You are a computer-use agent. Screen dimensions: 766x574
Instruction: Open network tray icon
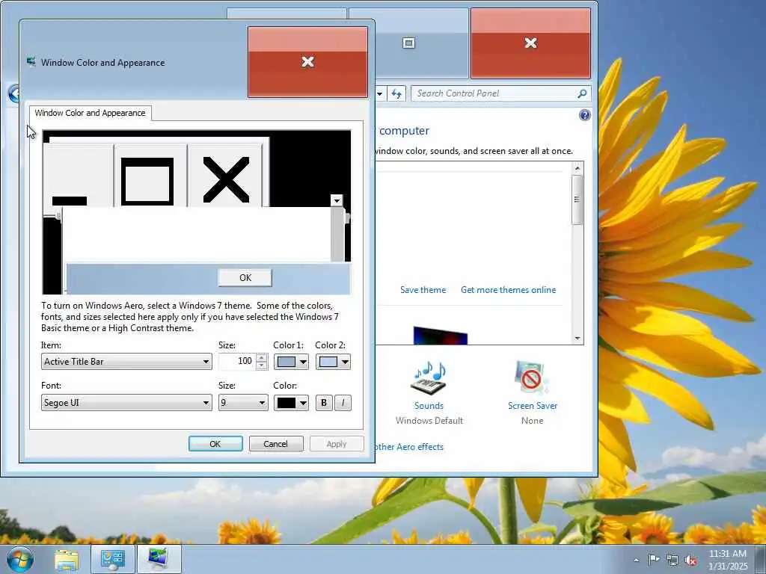pos(672,560)
